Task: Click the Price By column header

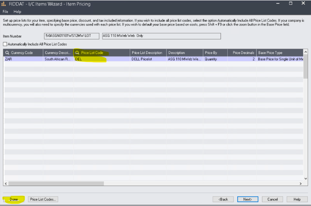Action: [215, 53]
